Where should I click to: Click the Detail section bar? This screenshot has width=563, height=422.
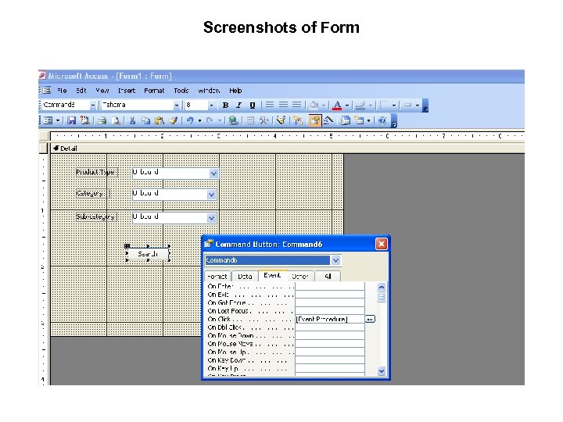pyautogui.click(x=287, y=148)
